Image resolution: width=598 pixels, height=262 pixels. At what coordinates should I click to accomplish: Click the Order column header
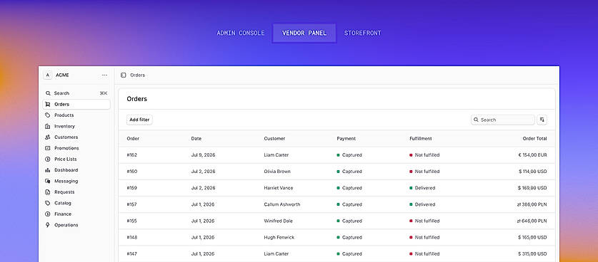pos(133,139)
